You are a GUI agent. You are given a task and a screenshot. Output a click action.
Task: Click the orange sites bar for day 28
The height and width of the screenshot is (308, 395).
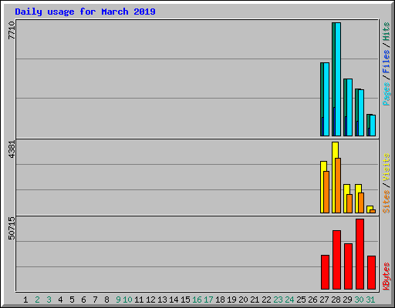[x=338, y=186]
